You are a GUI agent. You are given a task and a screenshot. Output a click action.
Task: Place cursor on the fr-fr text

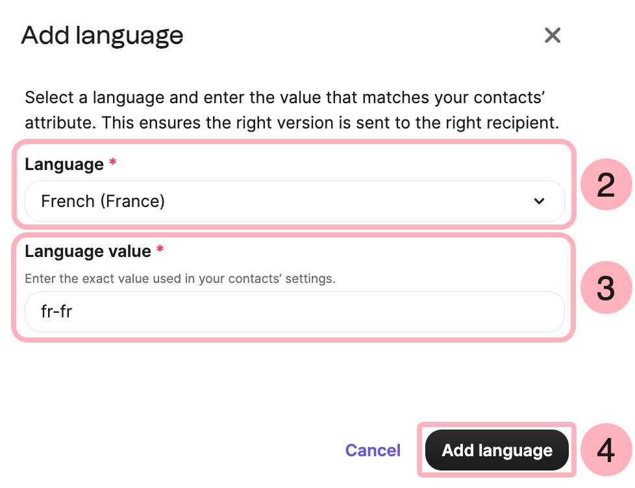click(x=56, y=311)
